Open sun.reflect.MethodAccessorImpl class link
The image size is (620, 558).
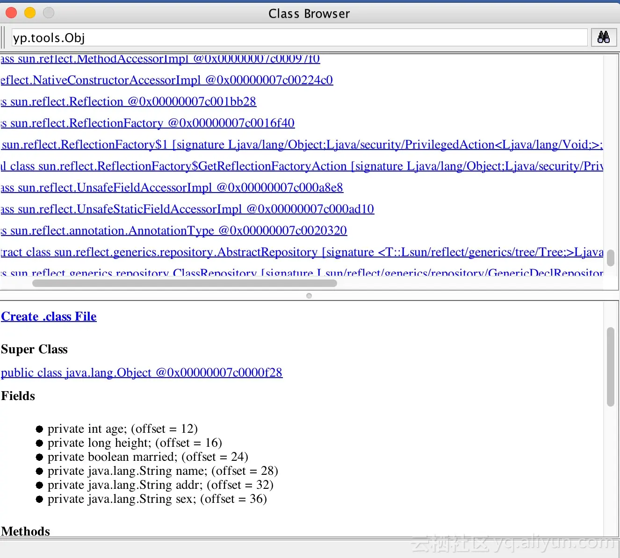160,59
